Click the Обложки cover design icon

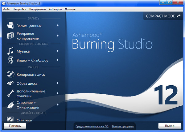(11, 119)
